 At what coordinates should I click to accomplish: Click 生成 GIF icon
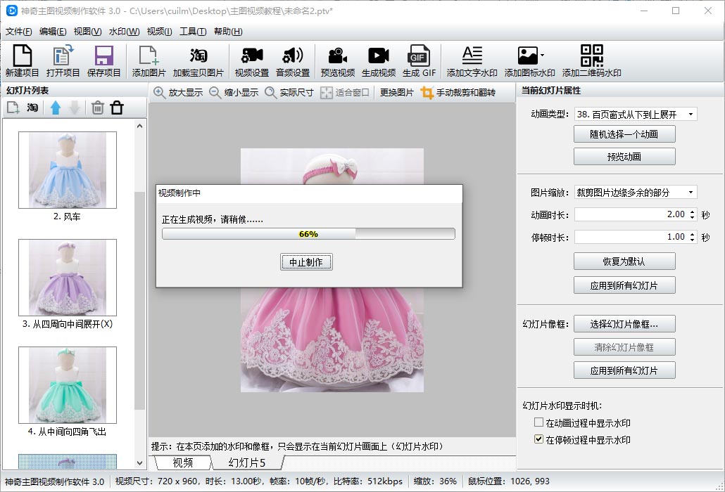(x=419, y=61)
